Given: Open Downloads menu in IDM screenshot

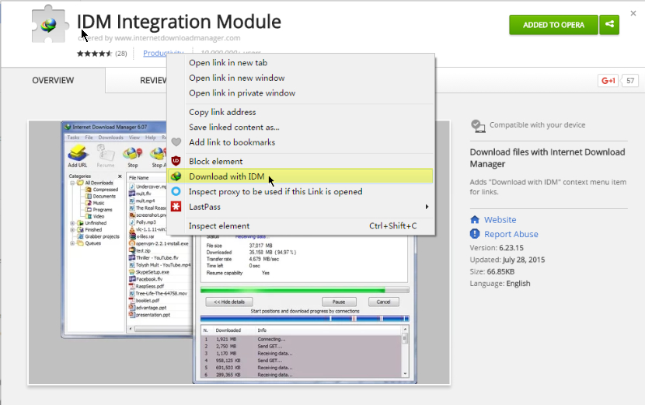Looking at the screenshot, I should [110, 138].
